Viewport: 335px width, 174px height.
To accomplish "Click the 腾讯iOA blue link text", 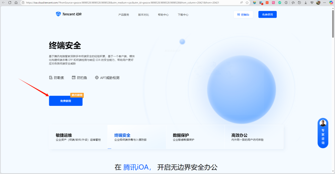I will (137, 167).
